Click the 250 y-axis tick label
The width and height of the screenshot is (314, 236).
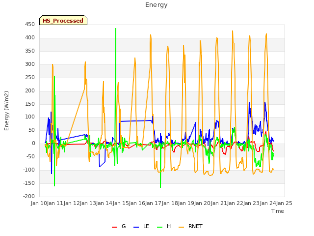30,78
